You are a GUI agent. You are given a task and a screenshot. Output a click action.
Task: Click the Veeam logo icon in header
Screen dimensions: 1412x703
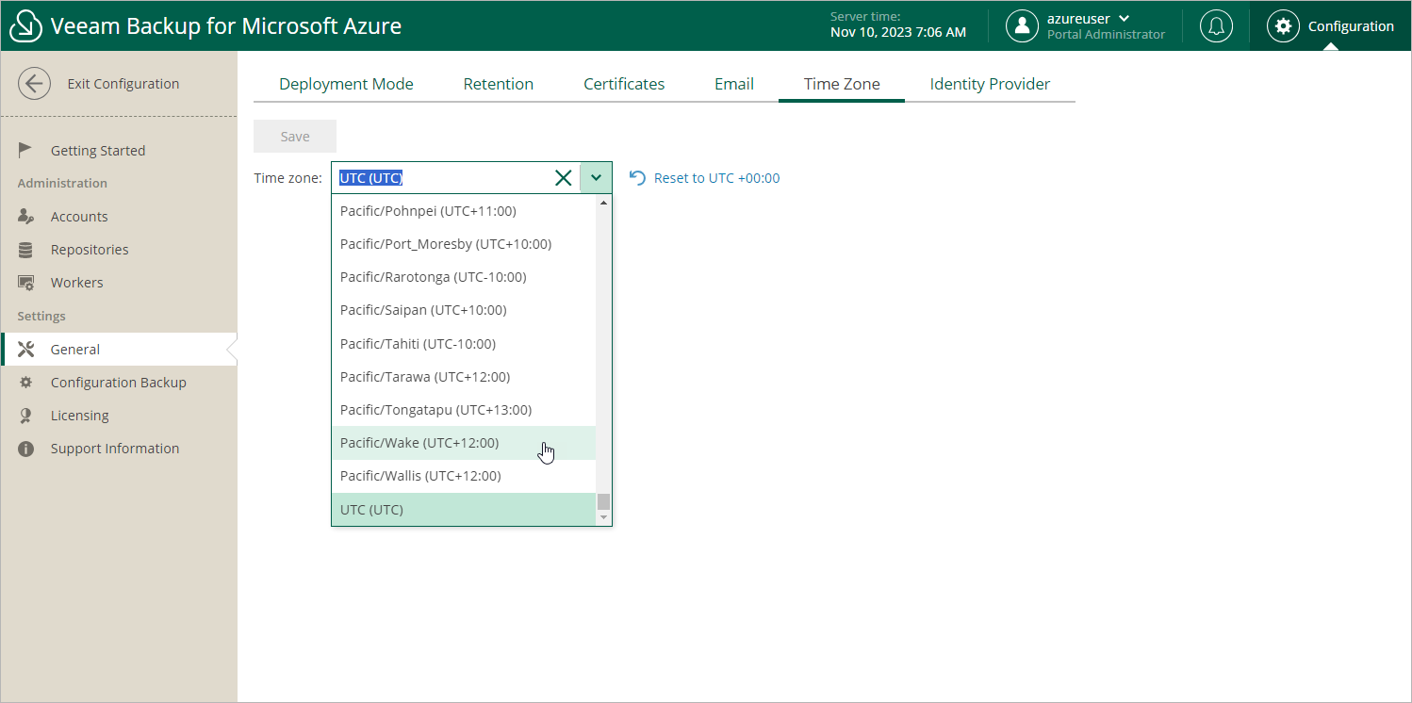(26, 26)
